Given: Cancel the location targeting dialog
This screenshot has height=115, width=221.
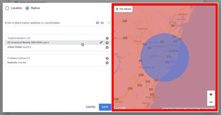Looking at the screenshot, I should click(x=91, y=107).
